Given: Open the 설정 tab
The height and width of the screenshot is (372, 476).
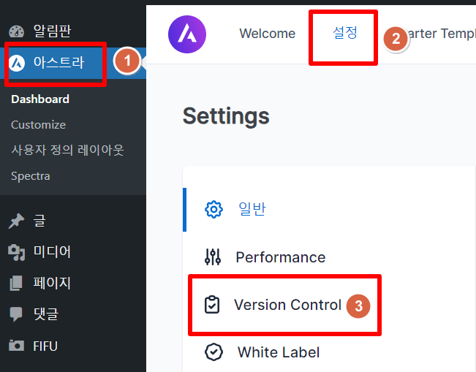Looking at the screenshot, I should point(345,33).
